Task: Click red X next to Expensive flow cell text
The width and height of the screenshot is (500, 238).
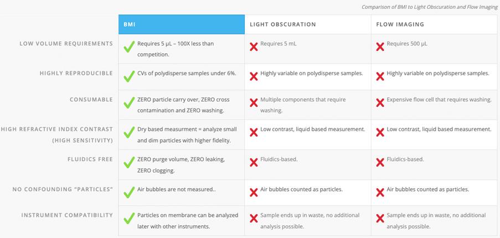Action: pos(380,102)
